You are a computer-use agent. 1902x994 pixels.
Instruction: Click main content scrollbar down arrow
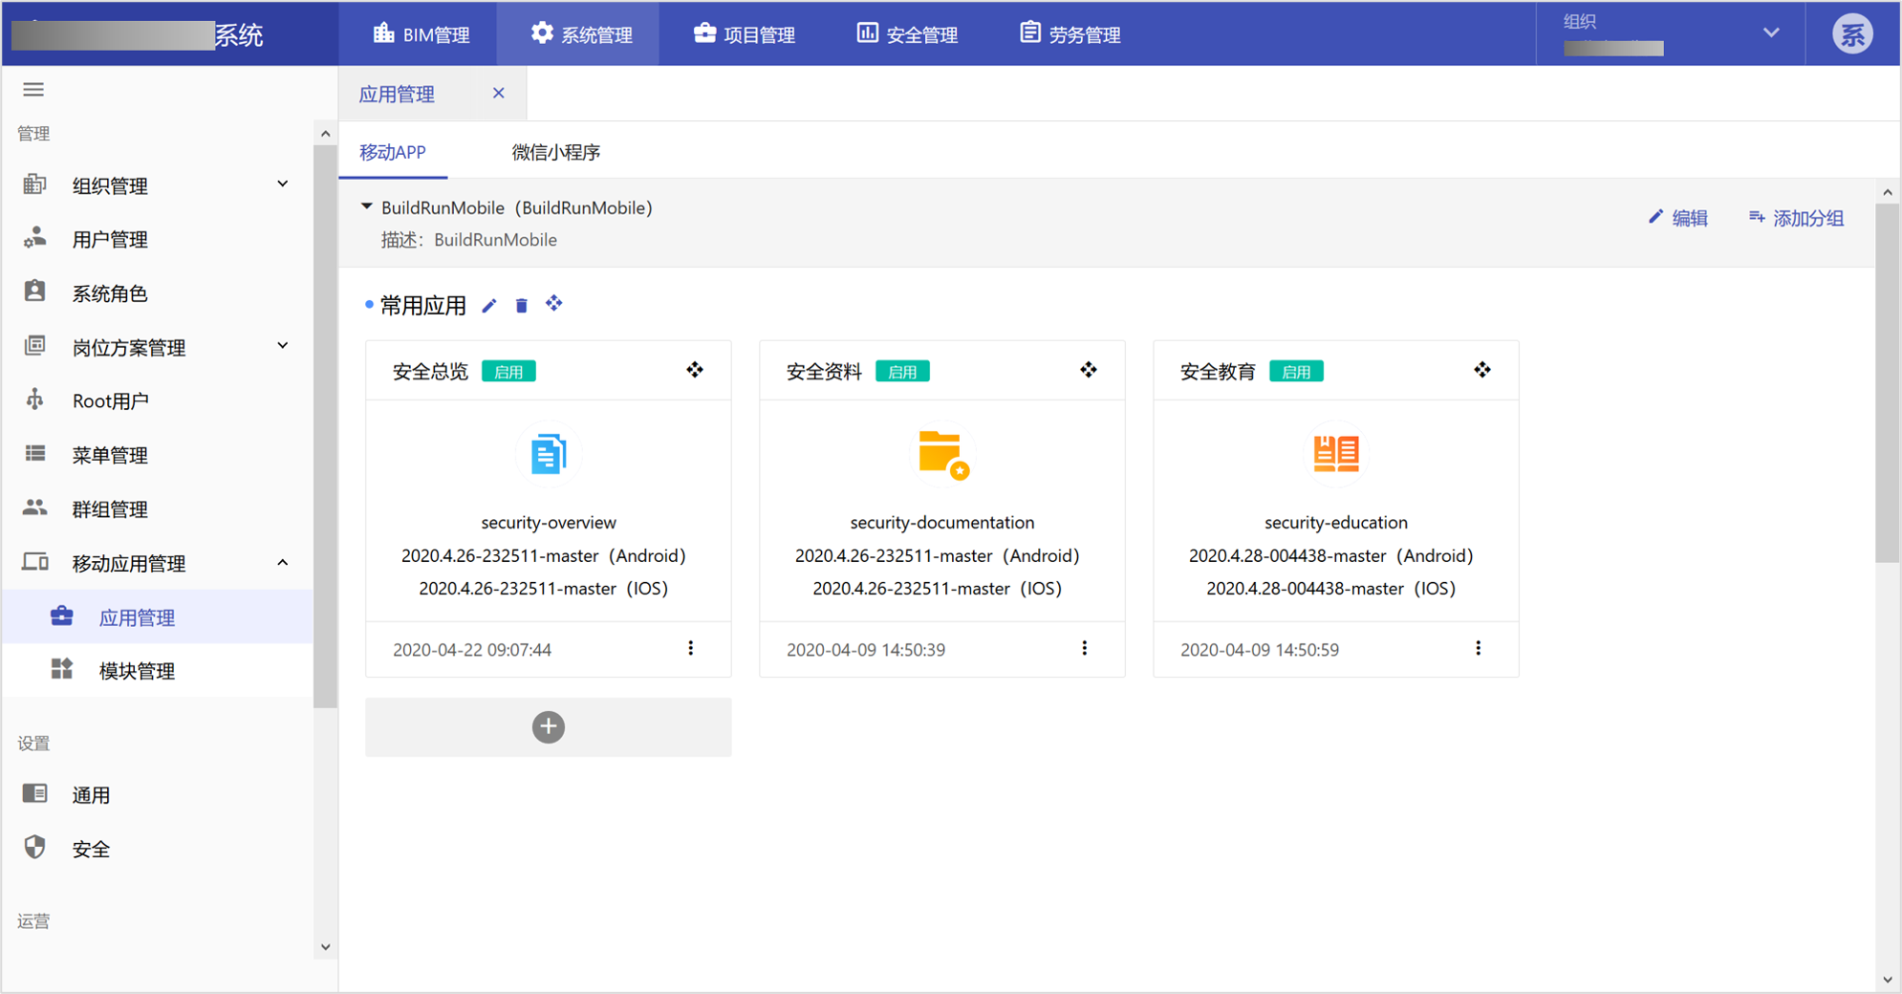[1888, 980]
